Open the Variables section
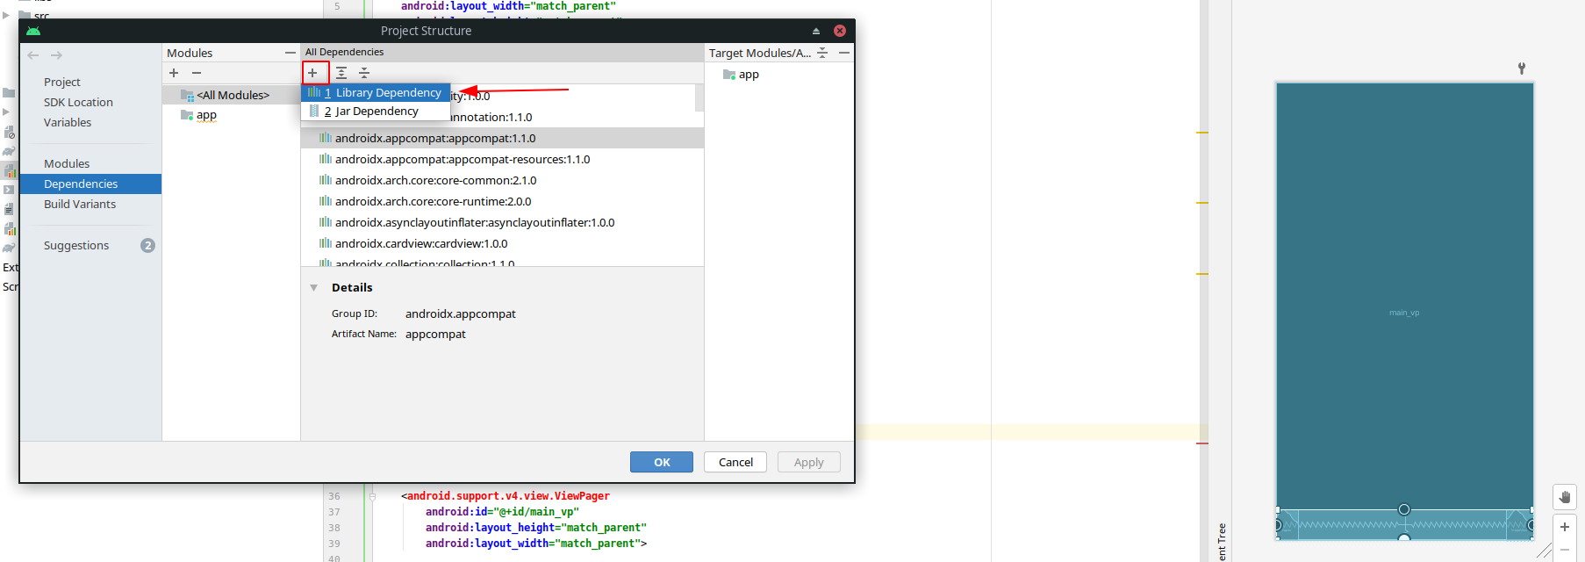Image resolution: width=1585 pixels, height=562 pixels. tap(68, 122)
